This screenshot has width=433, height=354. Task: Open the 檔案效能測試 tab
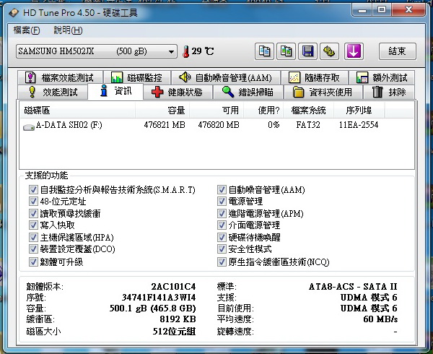coord(60,77)
